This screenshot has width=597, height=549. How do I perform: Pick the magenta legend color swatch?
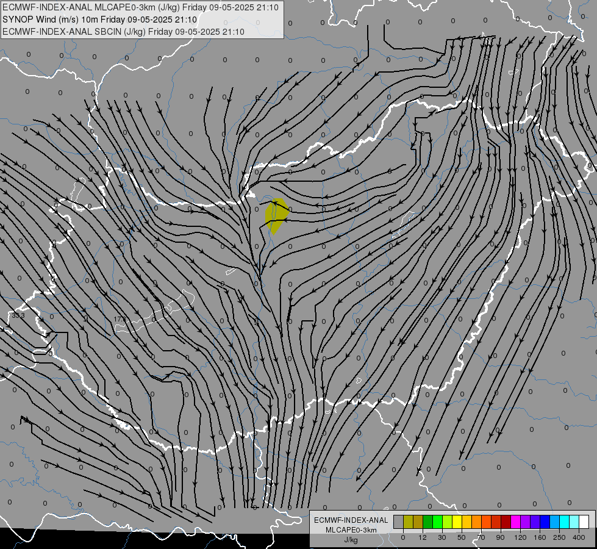click(x=516, y=522)
